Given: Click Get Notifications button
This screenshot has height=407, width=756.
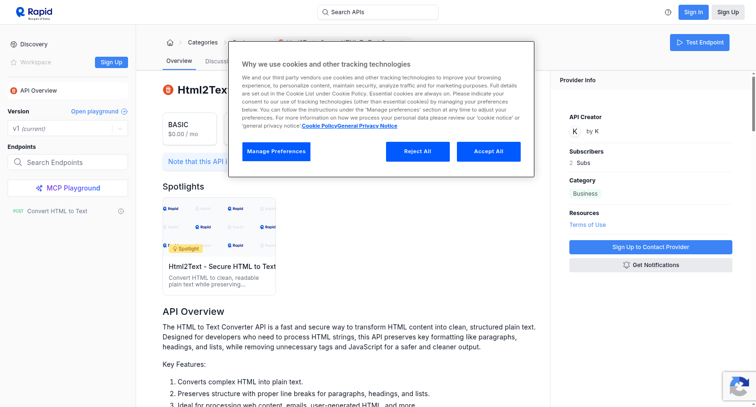Looking at the screenshot, I should [x=651, y=265].
